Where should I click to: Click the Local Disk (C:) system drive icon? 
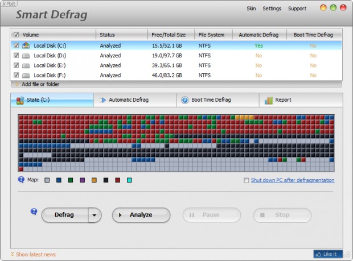[26, 45]
